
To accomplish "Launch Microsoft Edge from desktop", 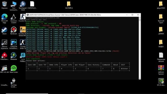I will [x=4, y=18].
